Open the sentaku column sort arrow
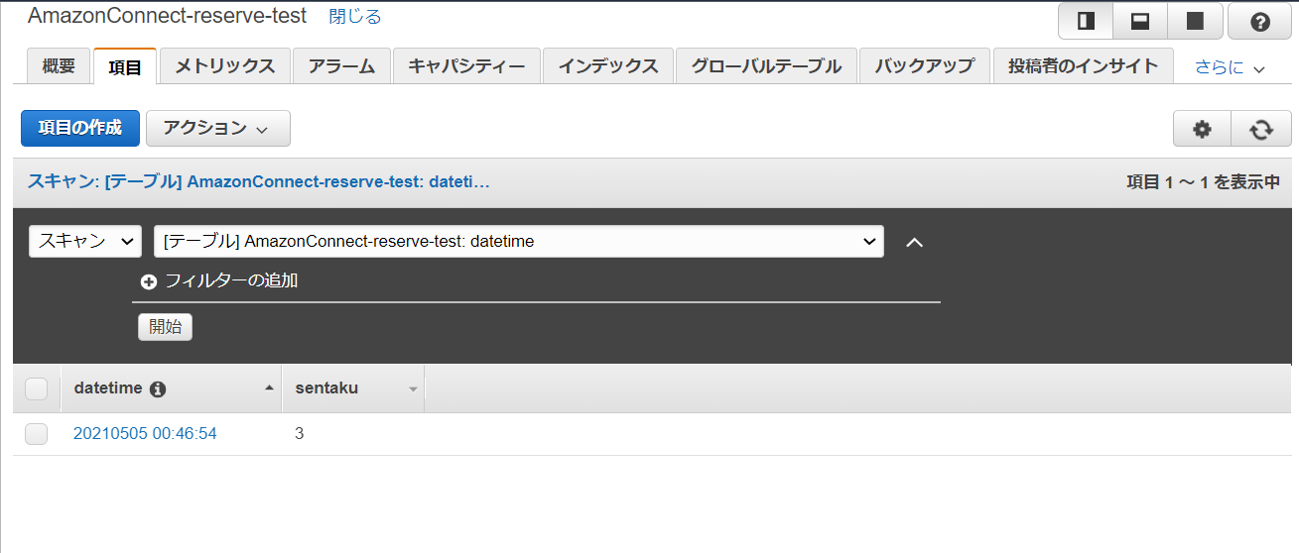 414,389
